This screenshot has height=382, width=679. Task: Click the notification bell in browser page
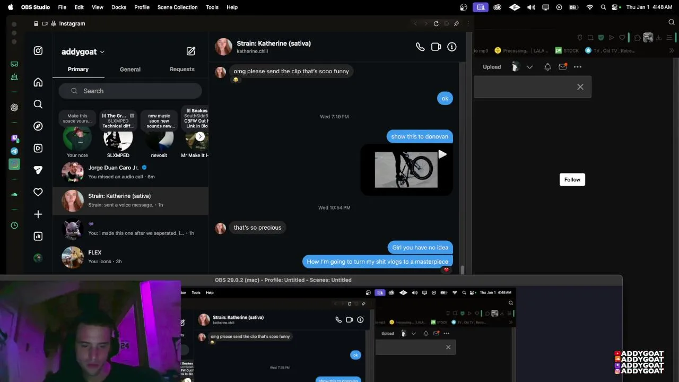click(x=547, y=67)
